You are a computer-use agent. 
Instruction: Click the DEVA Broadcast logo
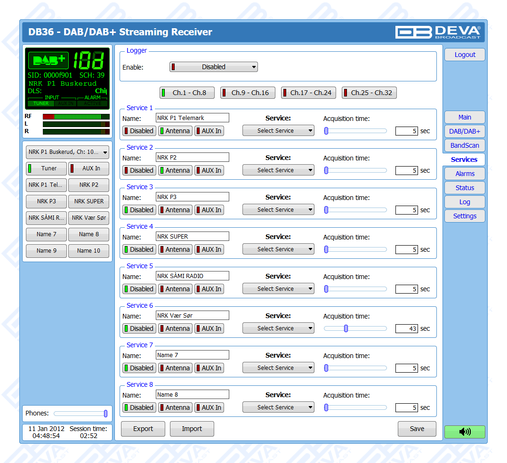pos(438,32)
